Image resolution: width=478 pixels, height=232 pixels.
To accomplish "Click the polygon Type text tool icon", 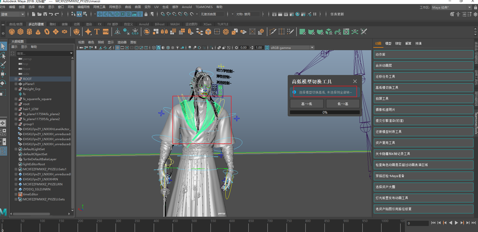I will click(x=97, y=32).
